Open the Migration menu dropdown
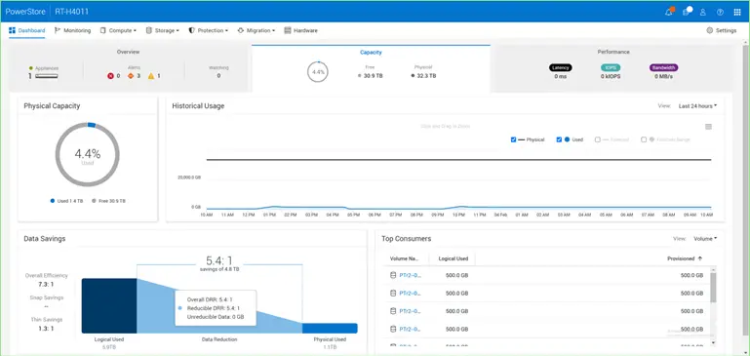The height and width of the screenshot is (356, 750). point(257,30)
